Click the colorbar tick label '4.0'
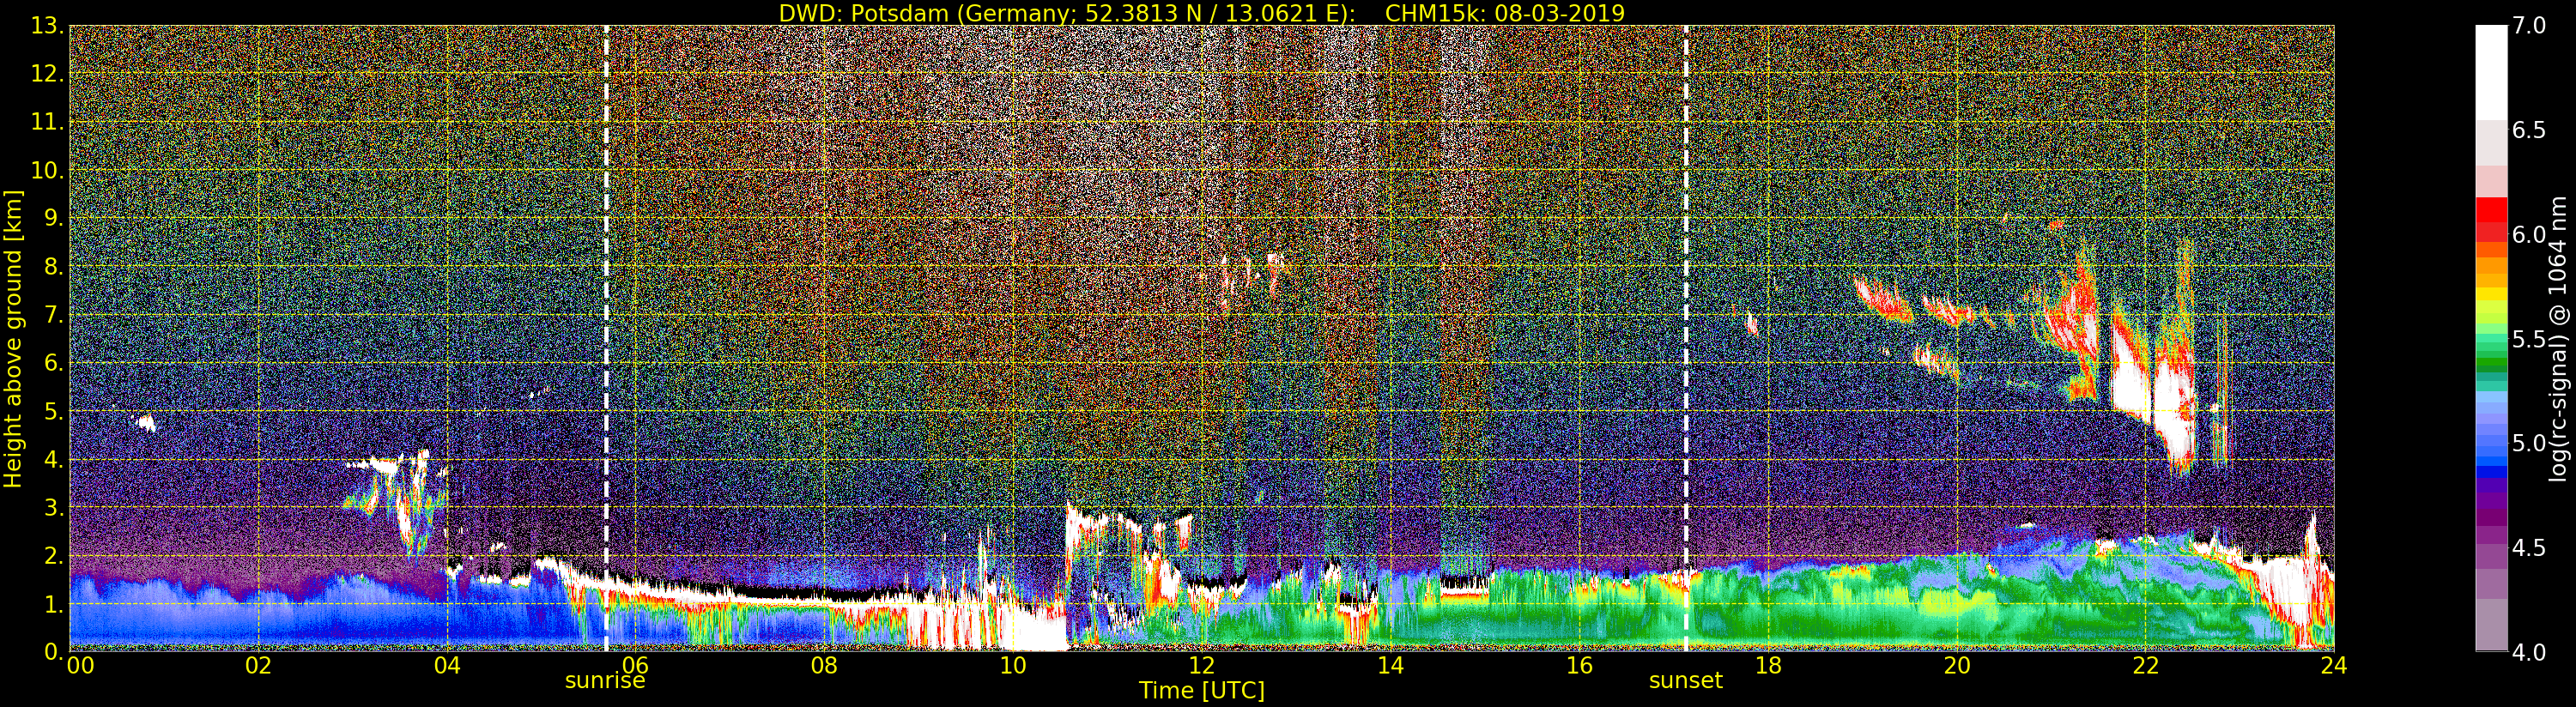Viewport: 2576px width, 707px height. click(x=2530, y=652)
